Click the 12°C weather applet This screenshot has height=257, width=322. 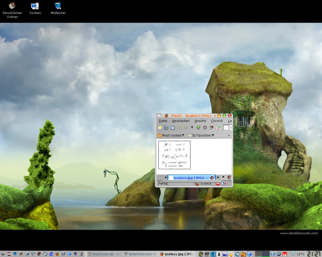(x=298, y=254)
